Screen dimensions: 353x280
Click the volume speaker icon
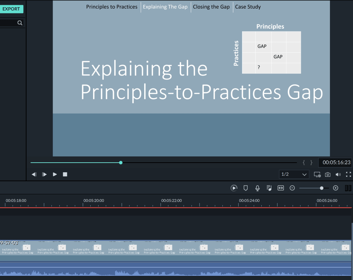[x=338, y=174]
